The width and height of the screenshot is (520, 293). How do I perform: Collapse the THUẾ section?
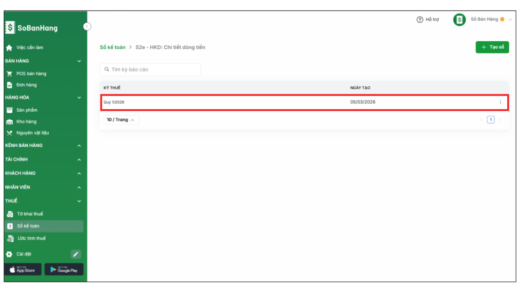[43, 201]
